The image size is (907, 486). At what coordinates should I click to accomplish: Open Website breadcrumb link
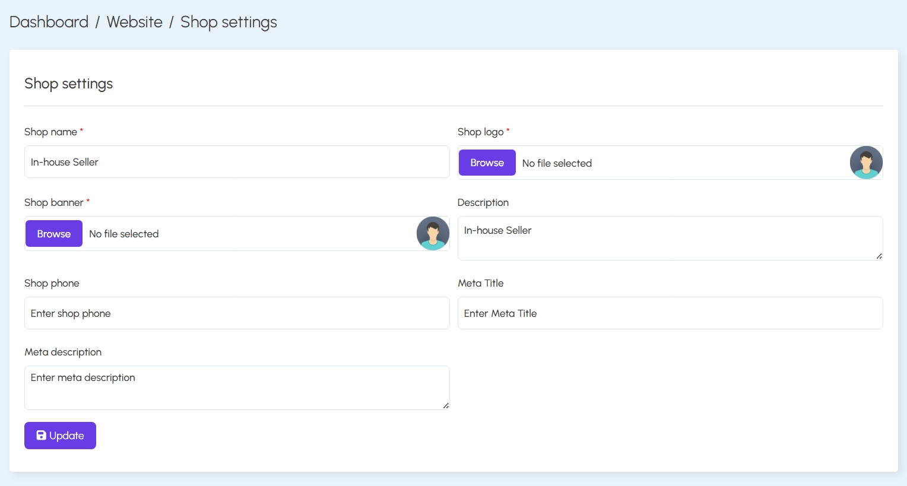tap(135, 22)
